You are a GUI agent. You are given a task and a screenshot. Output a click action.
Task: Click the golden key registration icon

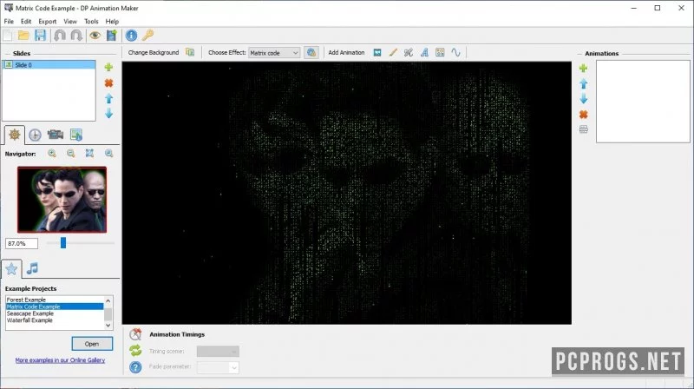[x=147, y=35]
